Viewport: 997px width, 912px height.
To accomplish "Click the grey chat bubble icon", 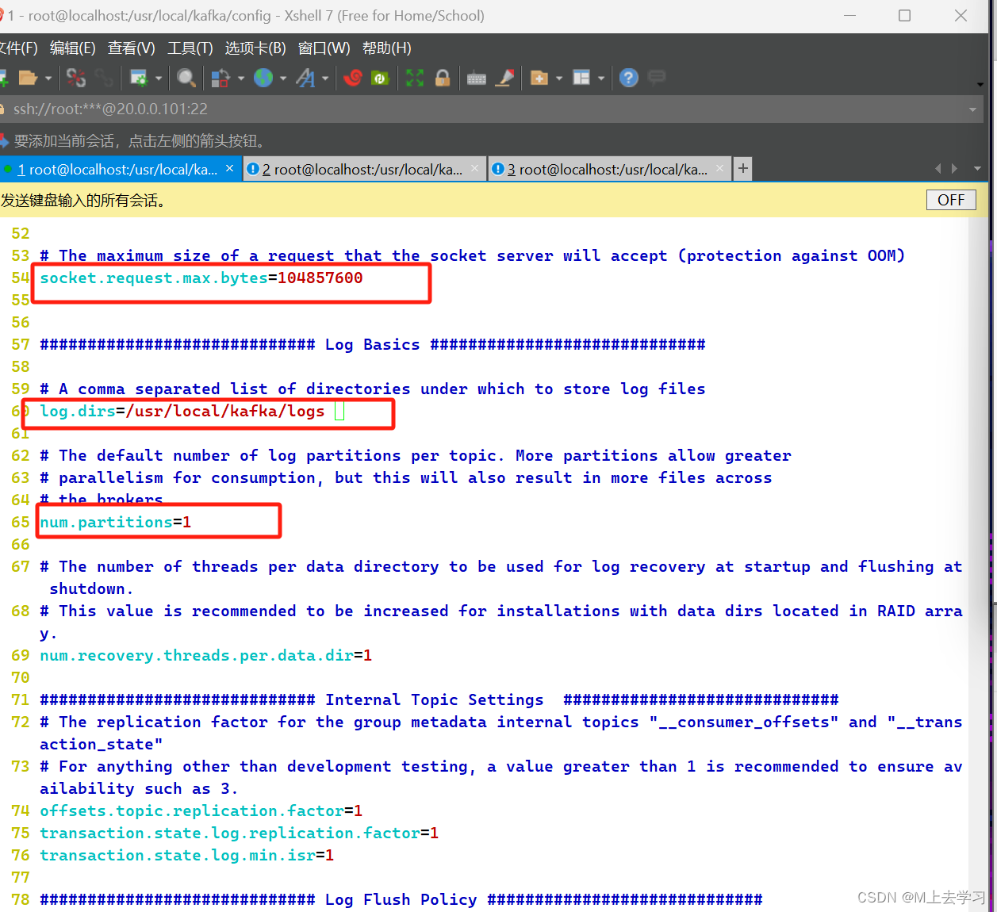I will tap(657, 78).
